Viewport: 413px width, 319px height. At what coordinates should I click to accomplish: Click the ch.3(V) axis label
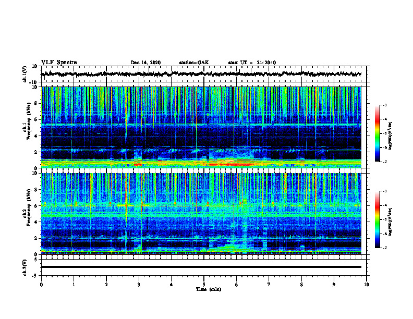[x=25, y=267]
